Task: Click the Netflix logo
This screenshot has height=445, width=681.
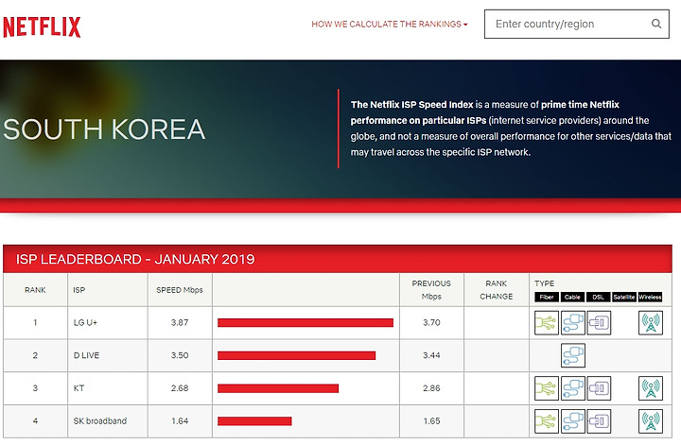Action: pos(42,26)
